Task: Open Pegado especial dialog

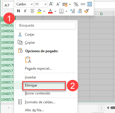Action: coord(38,68)
